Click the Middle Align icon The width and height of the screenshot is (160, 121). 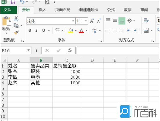tap(115, 21)
